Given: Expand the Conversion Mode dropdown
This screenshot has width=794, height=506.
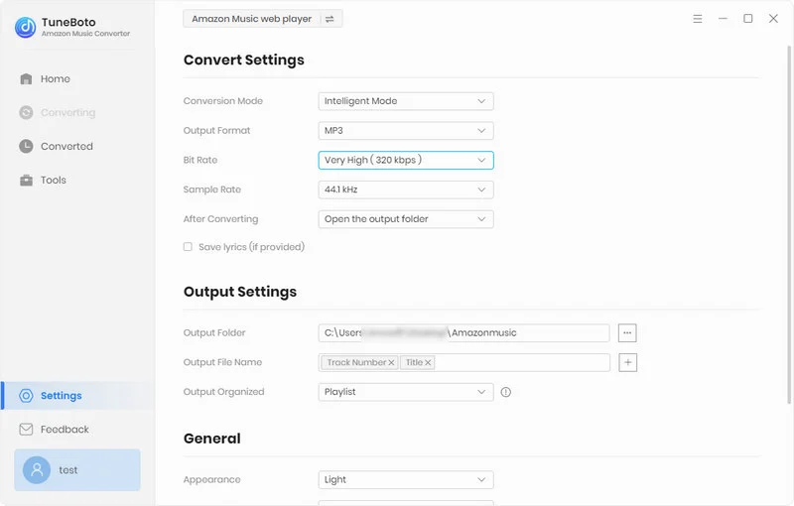Looking at the screenshot, I should point(406,101).
